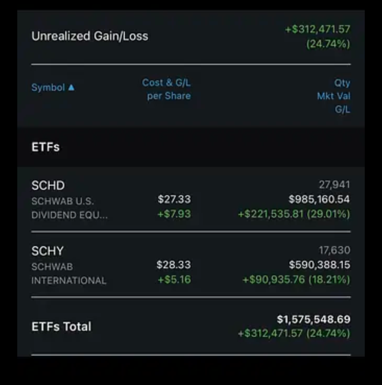The height and width of the screenshot is (385, 382).
Task: Select SCHWAB U.S. DIVIDEND EQU... description
Action: (70, 208)
